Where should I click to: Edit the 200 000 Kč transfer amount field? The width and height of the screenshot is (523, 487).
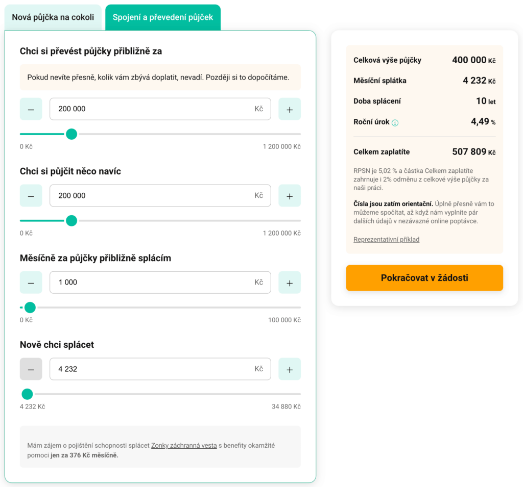coord(160,109)
